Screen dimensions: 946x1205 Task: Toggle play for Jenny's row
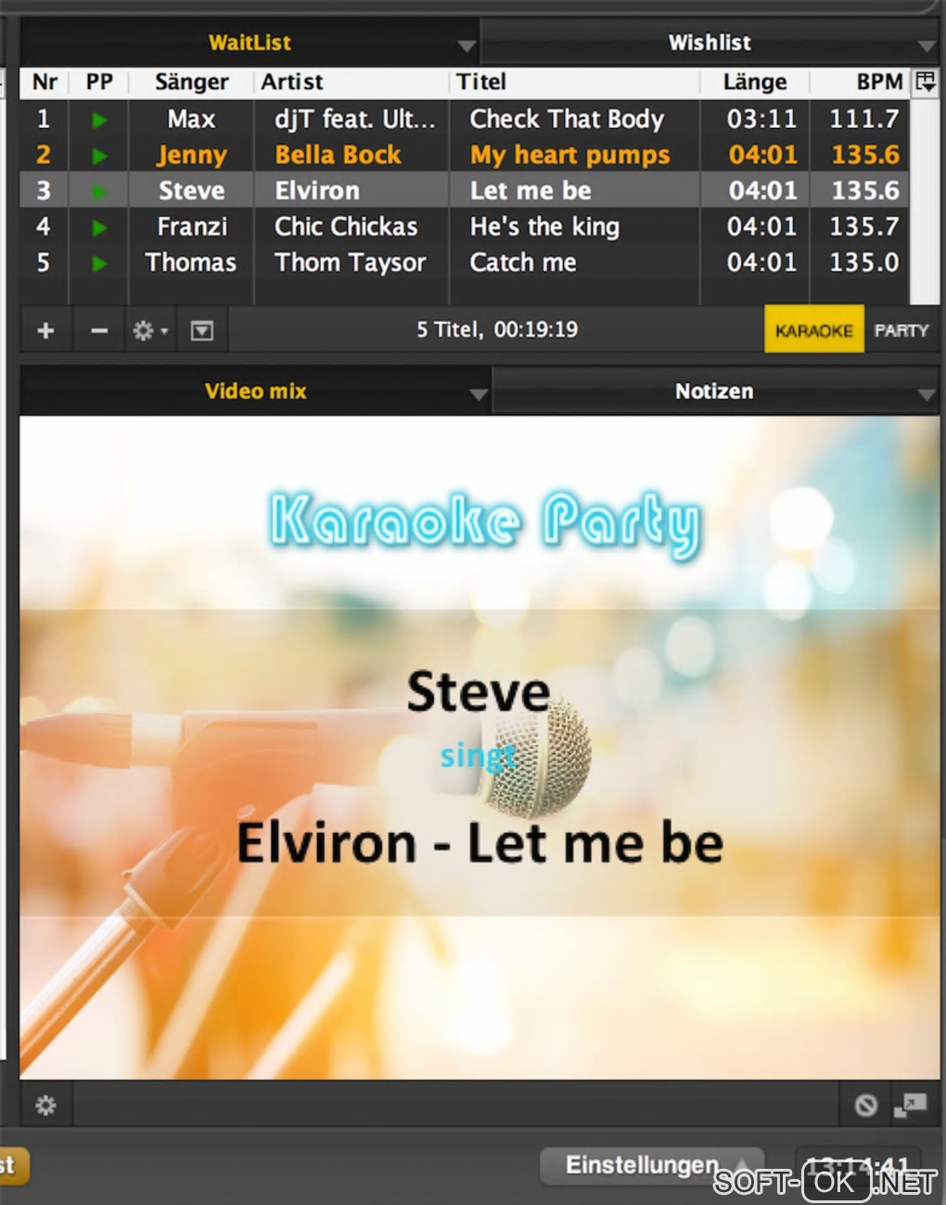tap(99, 156)
